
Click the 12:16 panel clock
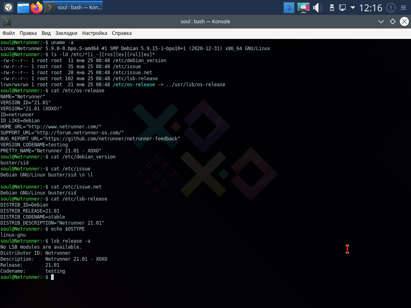click(x=370, y=8)
